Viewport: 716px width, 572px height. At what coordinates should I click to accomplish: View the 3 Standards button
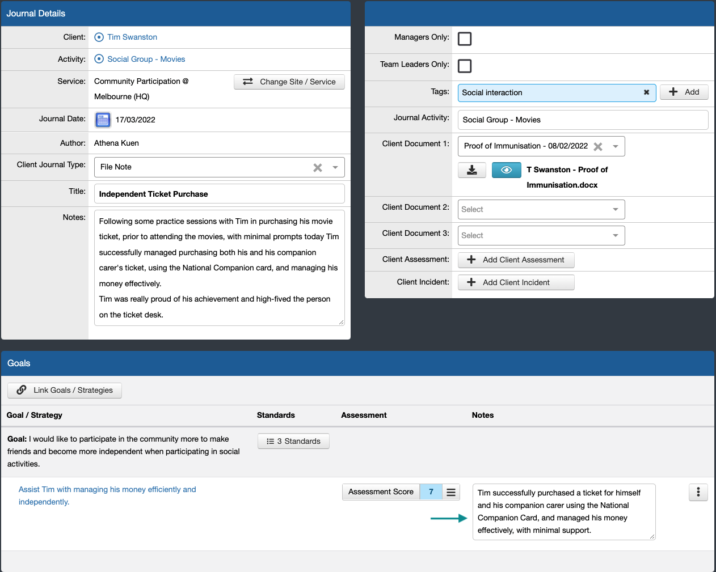[x=293, y=441]
